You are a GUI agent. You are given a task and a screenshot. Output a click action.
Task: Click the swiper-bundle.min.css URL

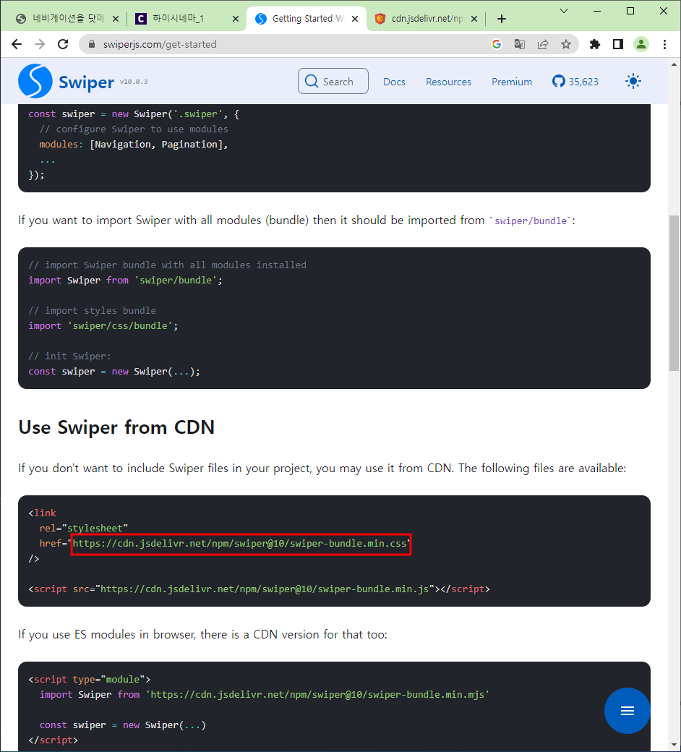point(240,543)
